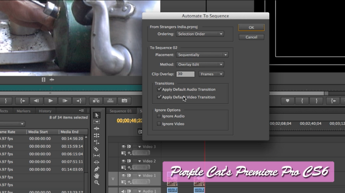
Task: Uncheck Apply Default Audio Transition
Action: tap(159, 89)
